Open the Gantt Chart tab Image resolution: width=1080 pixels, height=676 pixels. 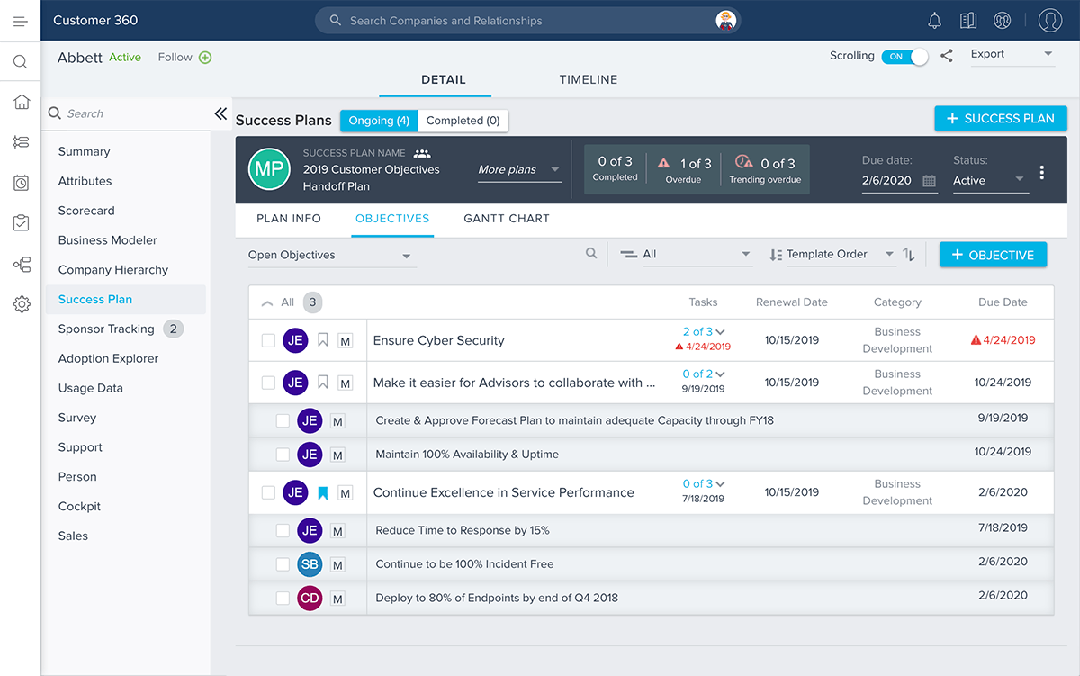(x=507, y=219)
